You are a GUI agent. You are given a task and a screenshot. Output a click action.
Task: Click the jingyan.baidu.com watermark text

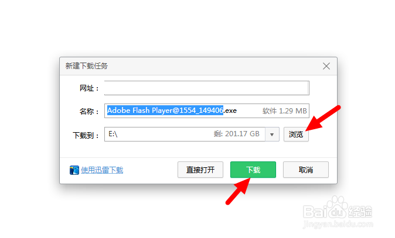click(338, 224)
